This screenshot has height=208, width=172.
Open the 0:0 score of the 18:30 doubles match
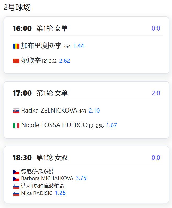156,158
